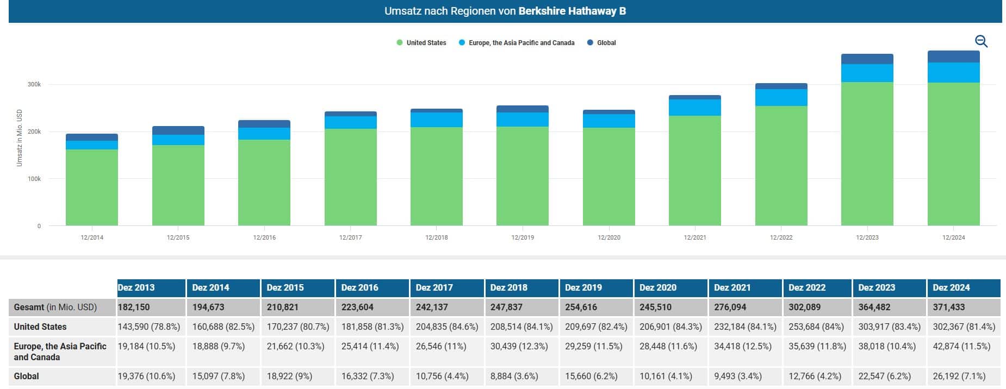1006x389 pixels.
Task: Click the zoom out magnifier icon
Action: point(981,41)
